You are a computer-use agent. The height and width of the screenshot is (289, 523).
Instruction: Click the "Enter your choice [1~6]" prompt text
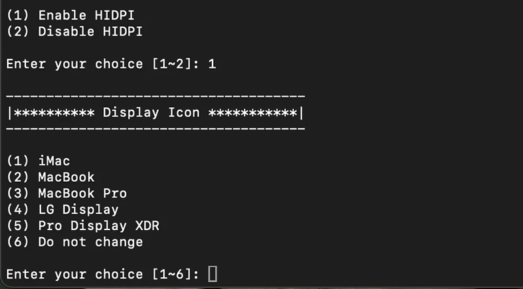[103, 275]
